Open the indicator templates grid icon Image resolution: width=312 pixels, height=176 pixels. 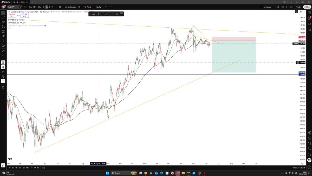[79, 7]
